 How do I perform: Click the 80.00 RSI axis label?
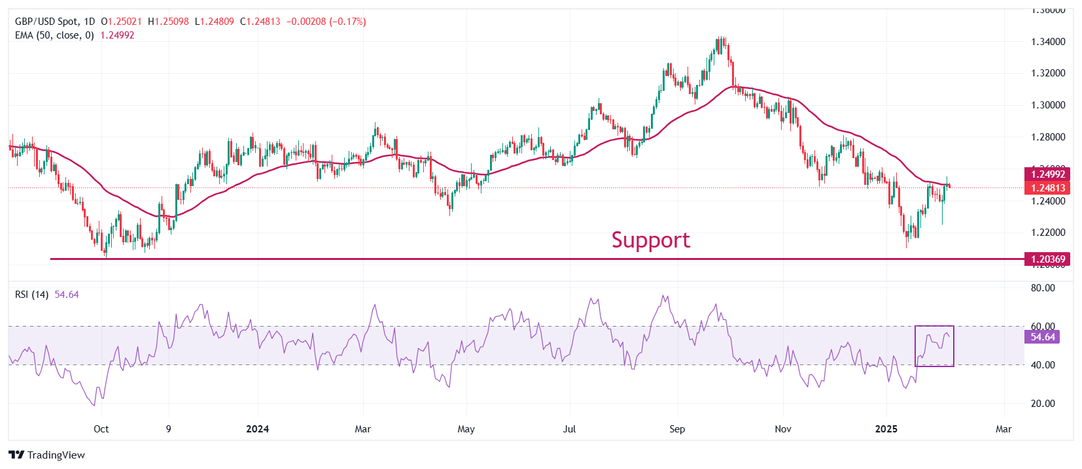click(1043, 288)
